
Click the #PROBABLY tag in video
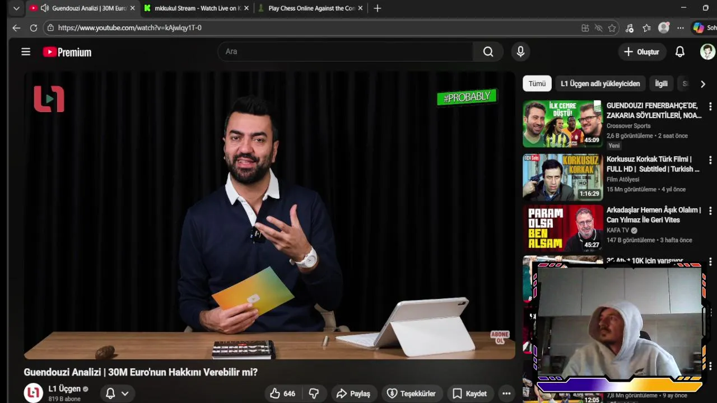467,97
